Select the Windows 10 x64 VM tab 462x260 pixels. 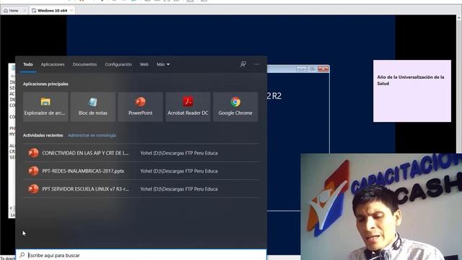(52, 10)
